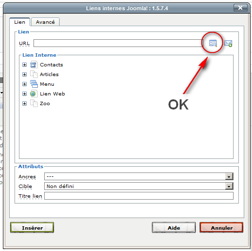Expand the Menu tree node
252x251 pixels.
24,84
